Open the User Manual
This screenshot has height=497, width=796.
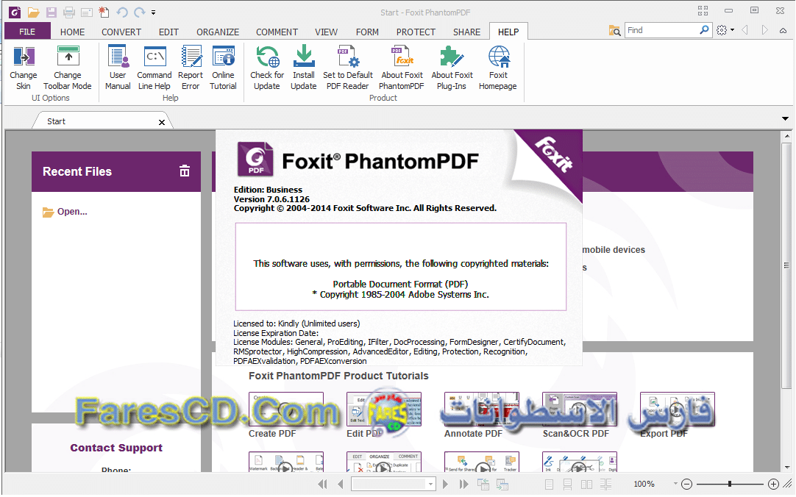point(118,68)
